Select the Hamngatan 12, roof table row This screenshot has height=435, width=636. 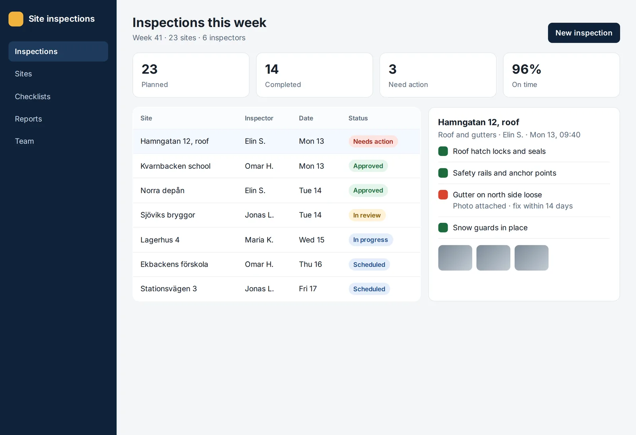pyautogui.click(x=276, y=141)
